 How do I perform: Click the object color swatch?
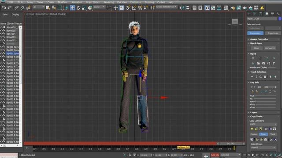(280, 19)
